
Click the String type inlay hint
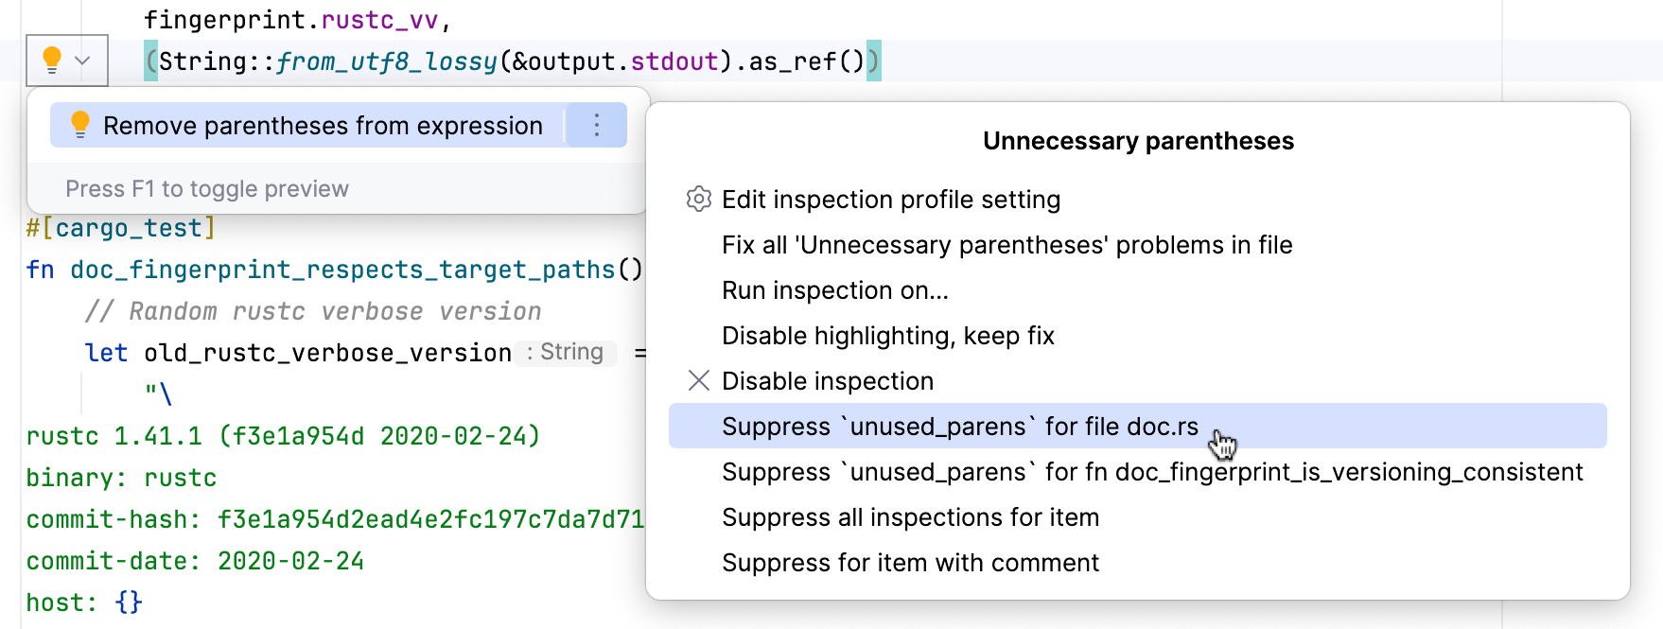tap(567, 353)
